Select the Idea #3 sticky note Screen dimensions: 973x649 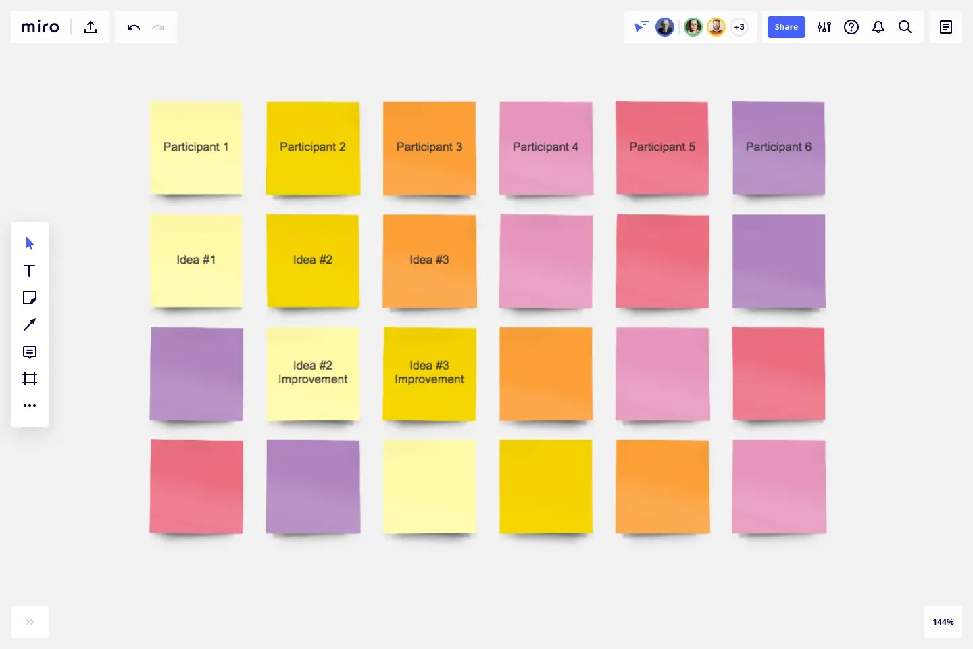pos(429,261)
